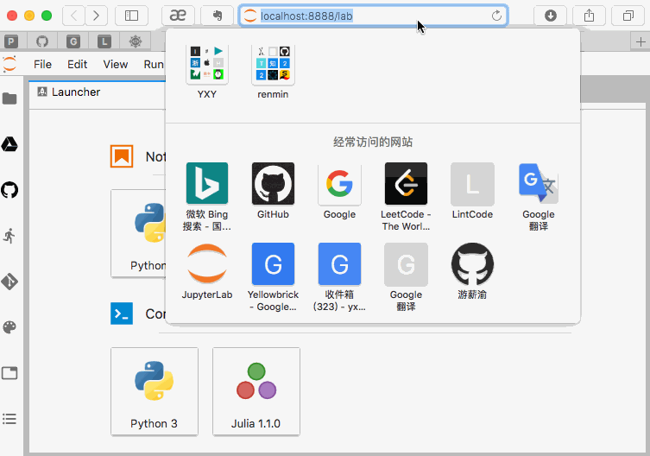Open GitHub from frequently visited sites
Viewport: 650px width, 456px height.
click(273, 191)
